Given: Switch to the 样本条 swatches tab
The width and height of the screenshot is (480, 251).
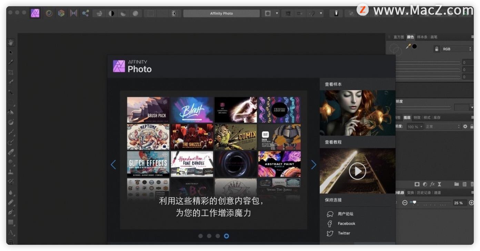Looking at the screenshot, I should coord(422,37).
